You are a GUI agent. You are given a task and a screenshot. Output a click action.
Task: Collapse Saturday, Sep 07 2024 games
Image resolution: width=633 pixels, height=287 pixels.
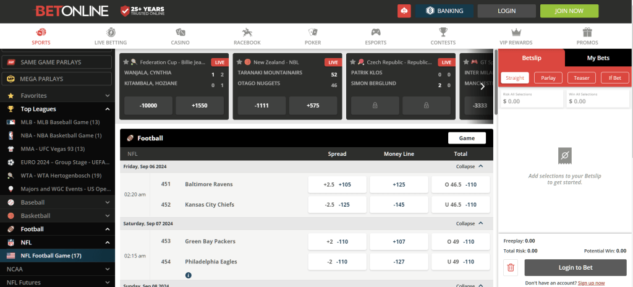469,223
